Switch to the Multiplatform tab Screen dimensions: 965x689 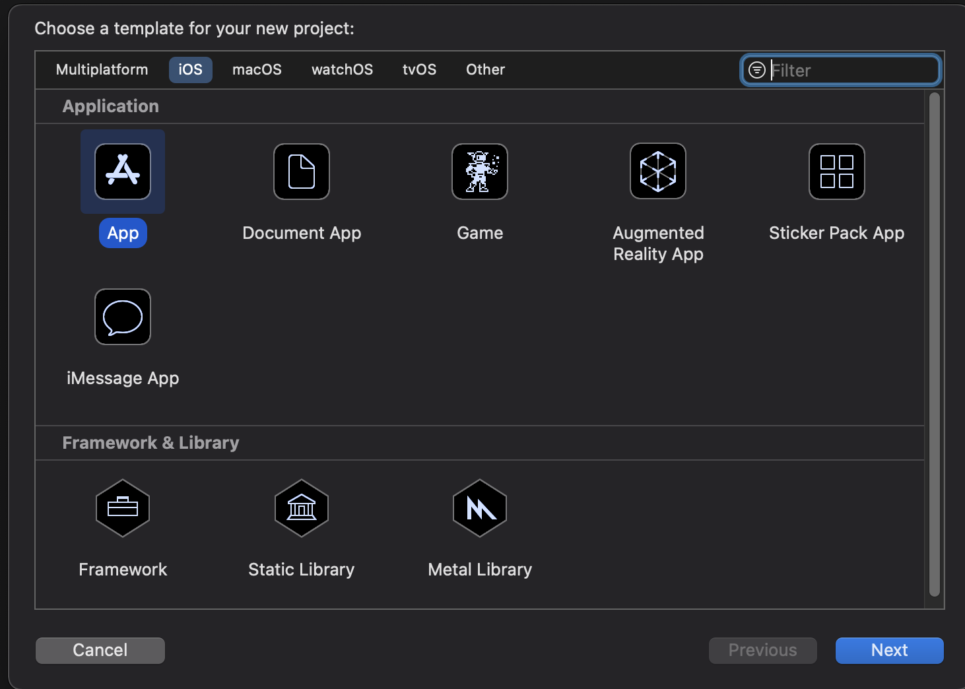point(102,70)
